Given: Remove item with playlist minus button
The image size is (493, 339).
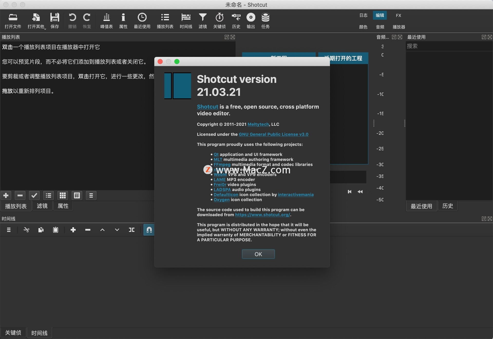Looking at the screenshot, I should (x=20, y=196).
